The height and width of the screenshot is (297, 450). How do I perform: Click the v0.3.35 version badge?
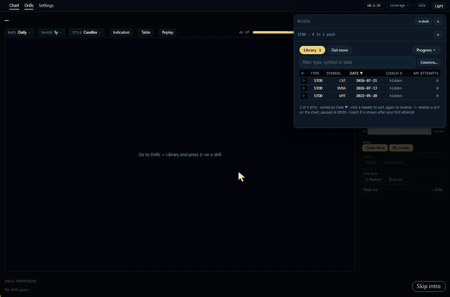coord(374,6)
